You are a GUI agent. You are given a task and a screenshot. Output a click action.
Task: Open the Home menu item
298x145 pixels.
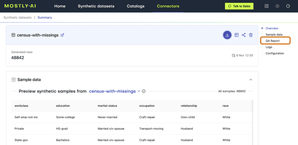pos(60,6)
